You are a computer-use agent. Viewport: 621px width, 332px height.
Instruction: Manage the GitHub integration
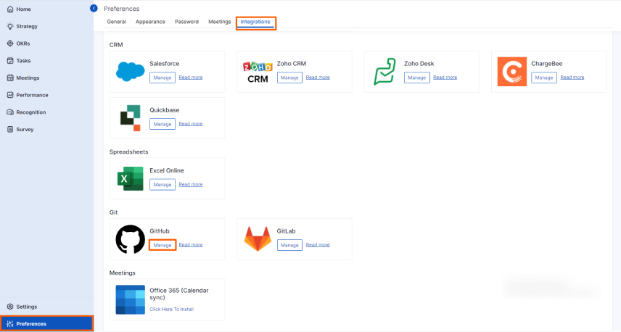[x=163, y=245]
